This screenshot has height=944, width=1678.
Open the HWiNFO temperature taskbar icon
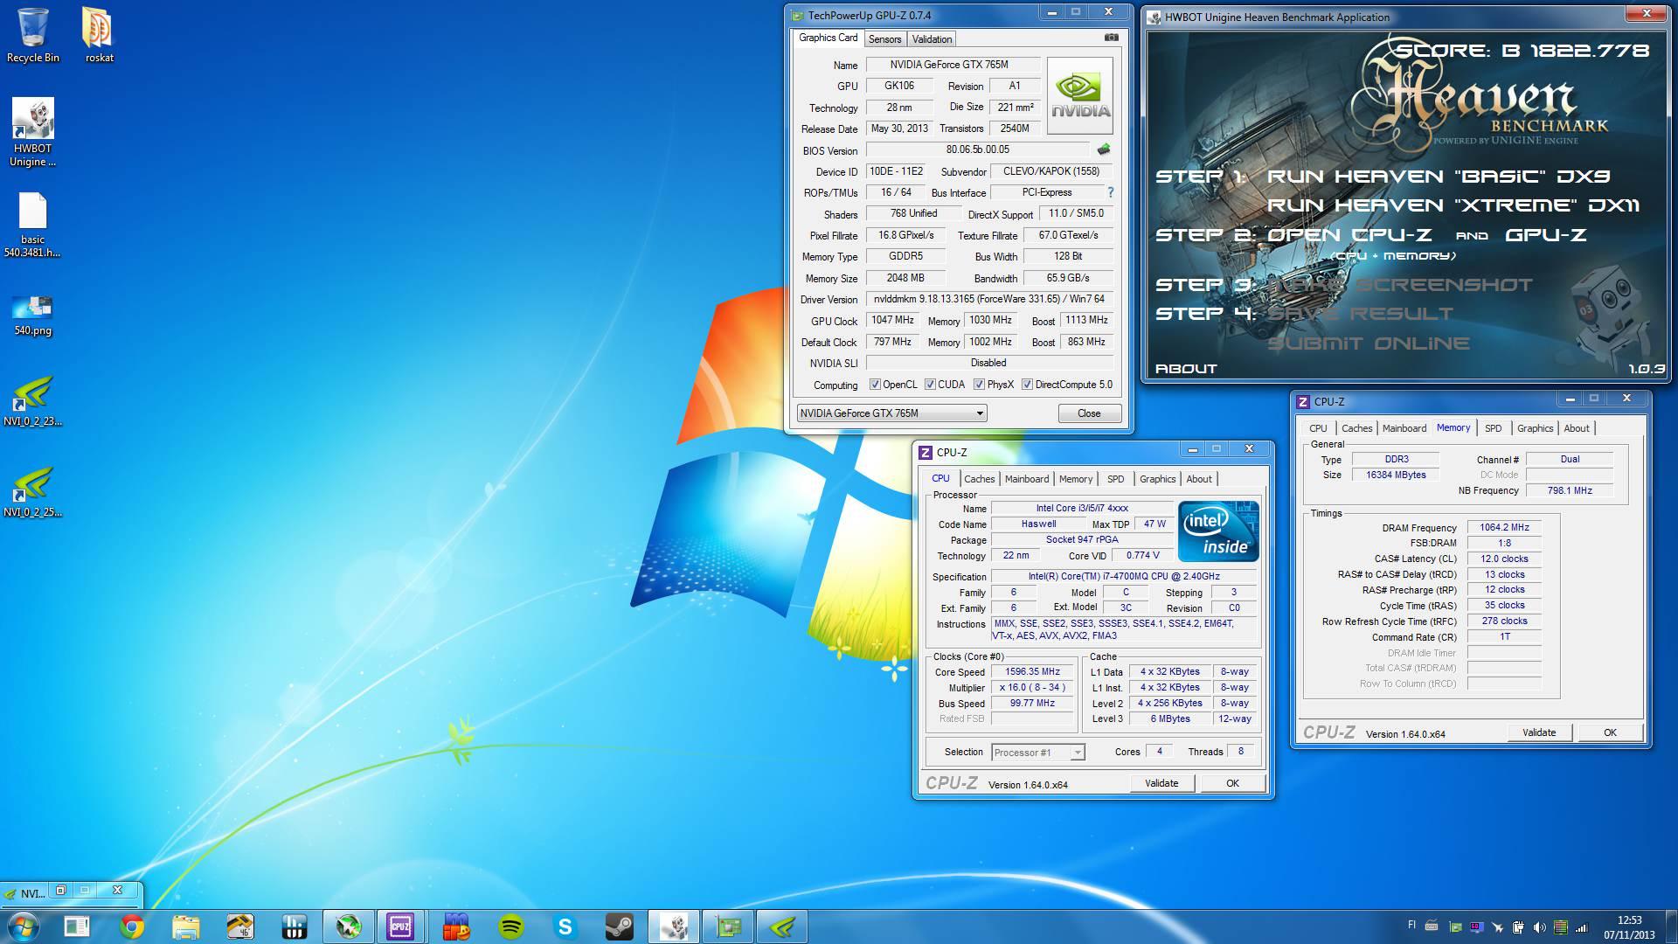coord(239,927)
